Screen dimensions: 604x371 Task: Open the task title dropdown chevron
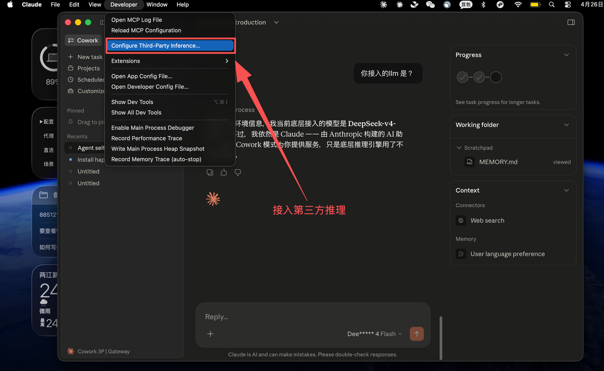pyautogui.click(x=277, y=22)
